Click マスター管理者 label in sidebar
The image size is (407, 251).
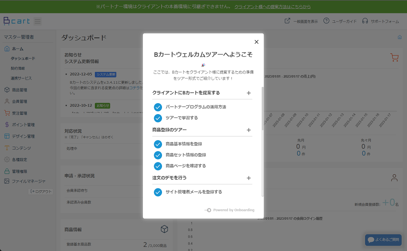(x=19, y=37)
